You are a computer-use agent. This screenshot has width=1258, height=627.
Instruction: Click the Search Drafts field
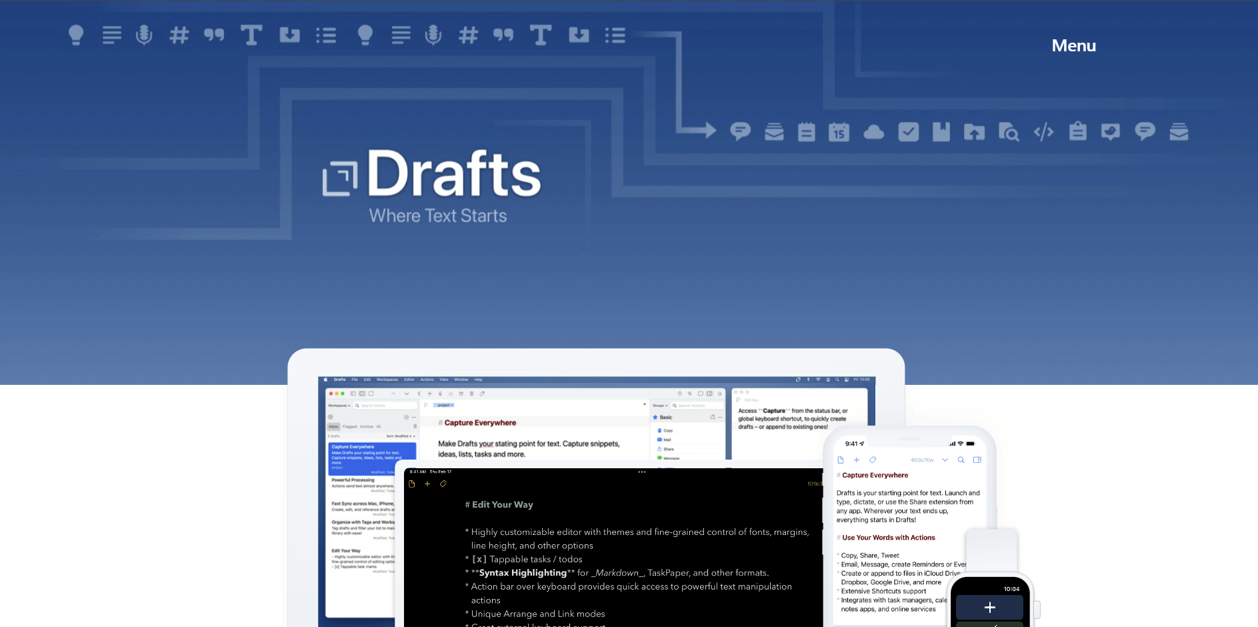pyautogui.click(x=385, y=406)
